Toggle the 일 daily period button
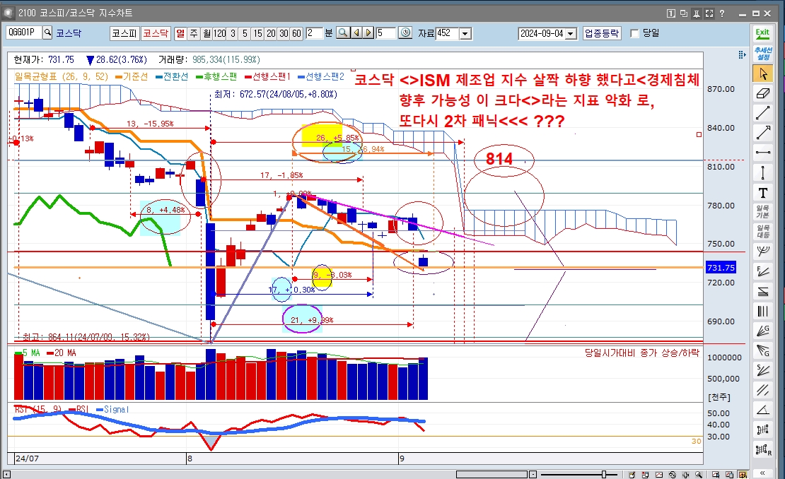The width and height of the screenshot is (785, 479). point(180,32)
